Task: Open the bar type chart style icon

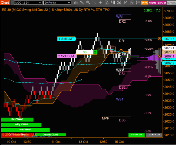Action: [x=76, y=3]
